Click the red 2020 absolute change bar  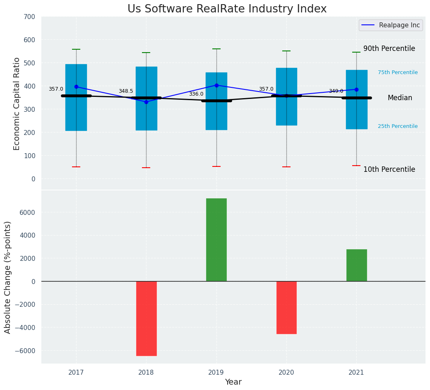click(x=286, y=307)
